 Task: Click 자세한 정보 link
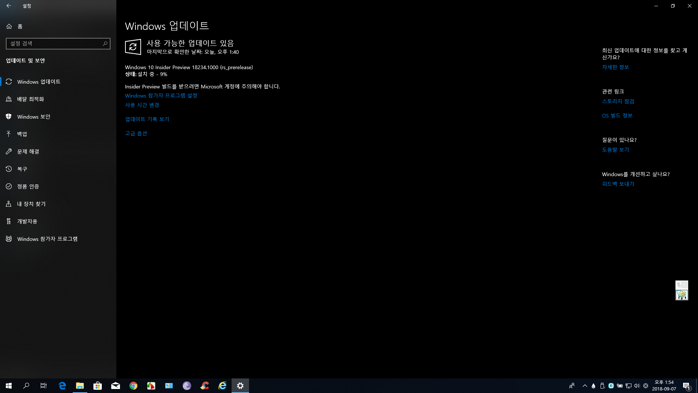(615, 67)
